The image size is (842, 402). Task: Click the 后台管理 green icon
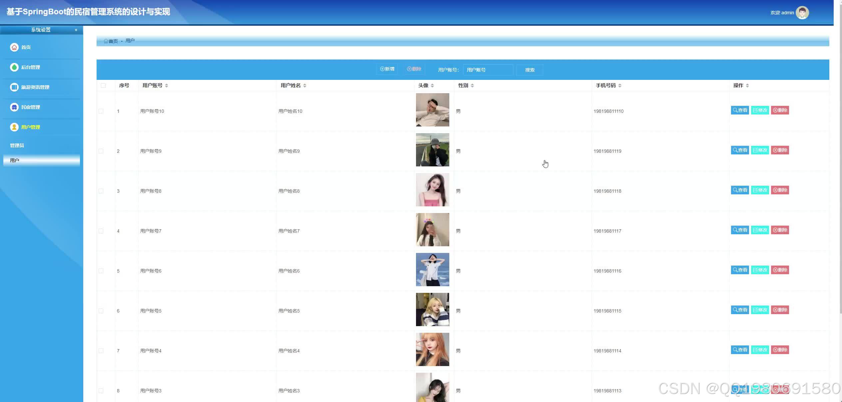pos(14,67)
